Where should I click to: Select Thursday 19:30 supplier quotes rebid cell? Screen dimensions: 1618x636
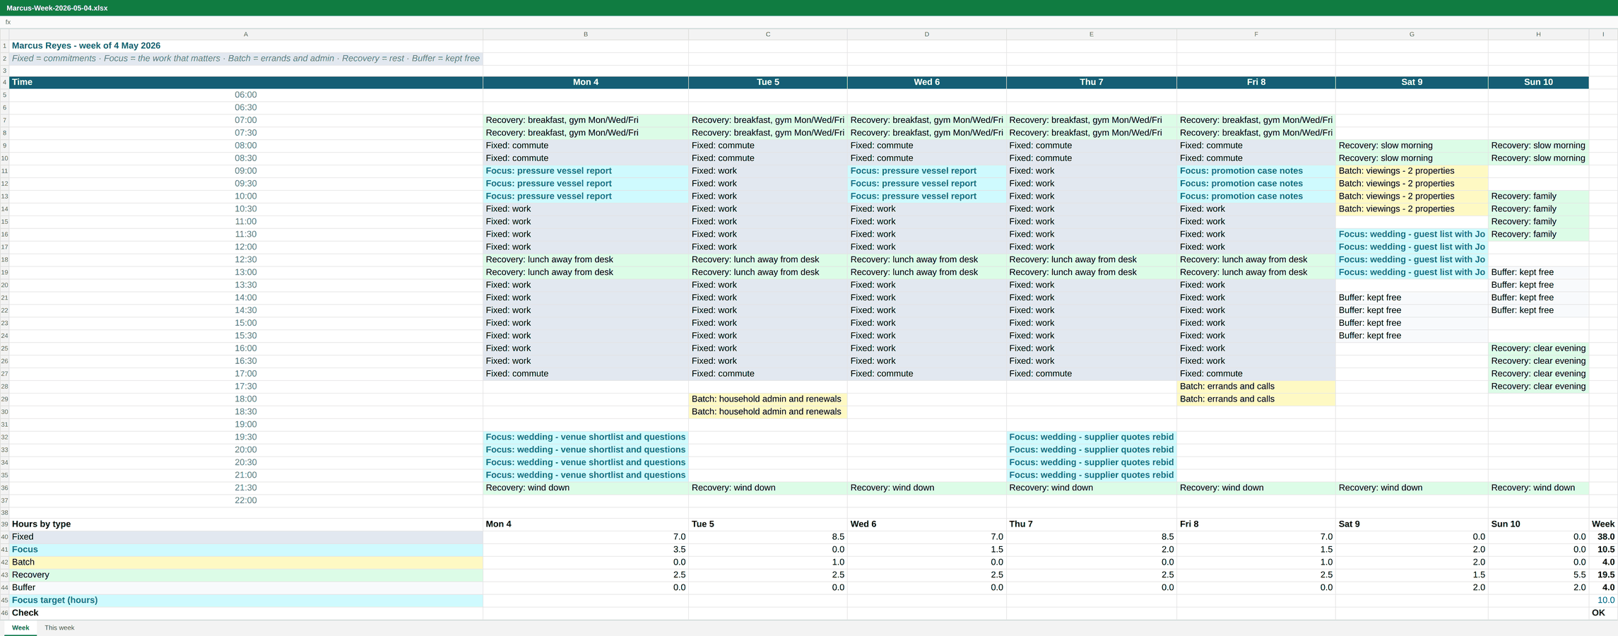(x=1092, y=437)
